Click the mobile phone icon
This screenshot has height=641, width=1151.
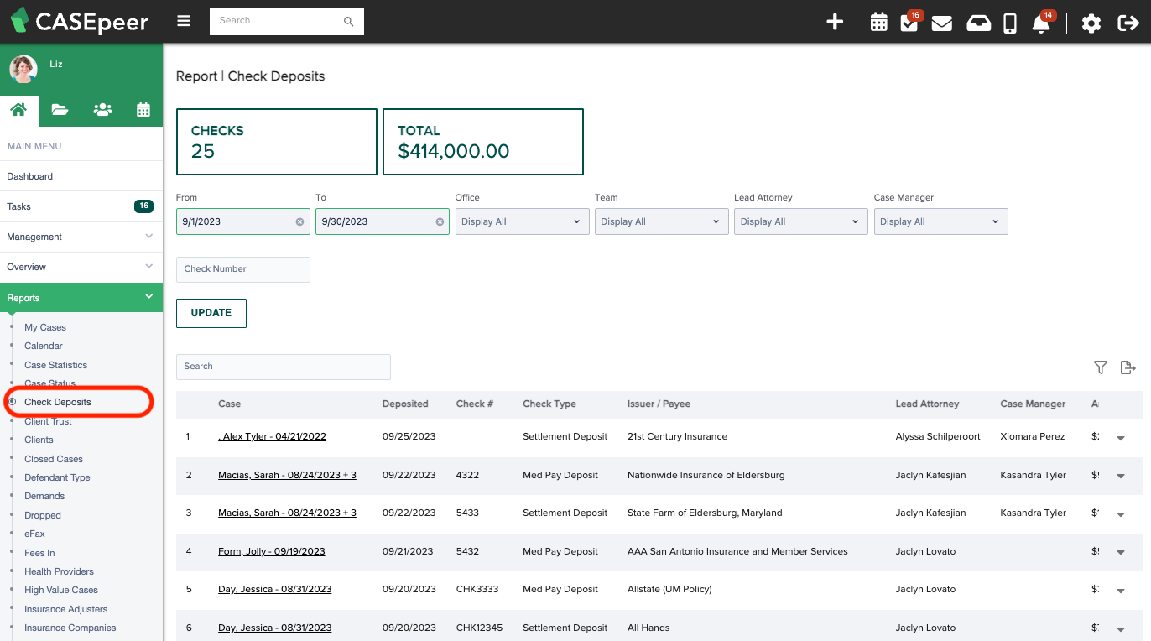[1010, 23]
